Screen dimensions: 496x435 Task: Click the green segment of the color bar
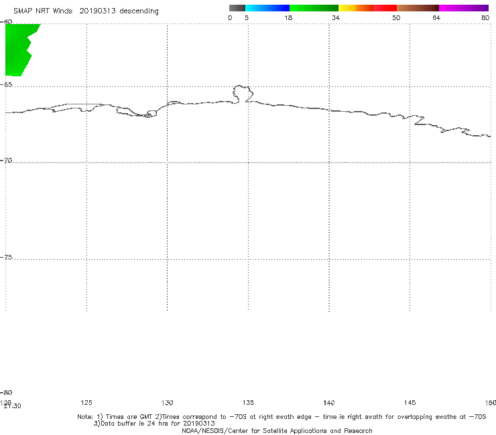point(314,8)
